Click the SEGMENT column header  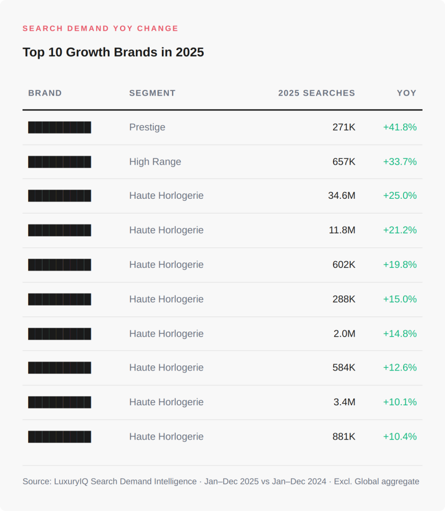[x=152, y=93]
